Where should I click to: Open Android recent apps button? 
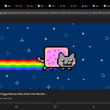(16, 107)
